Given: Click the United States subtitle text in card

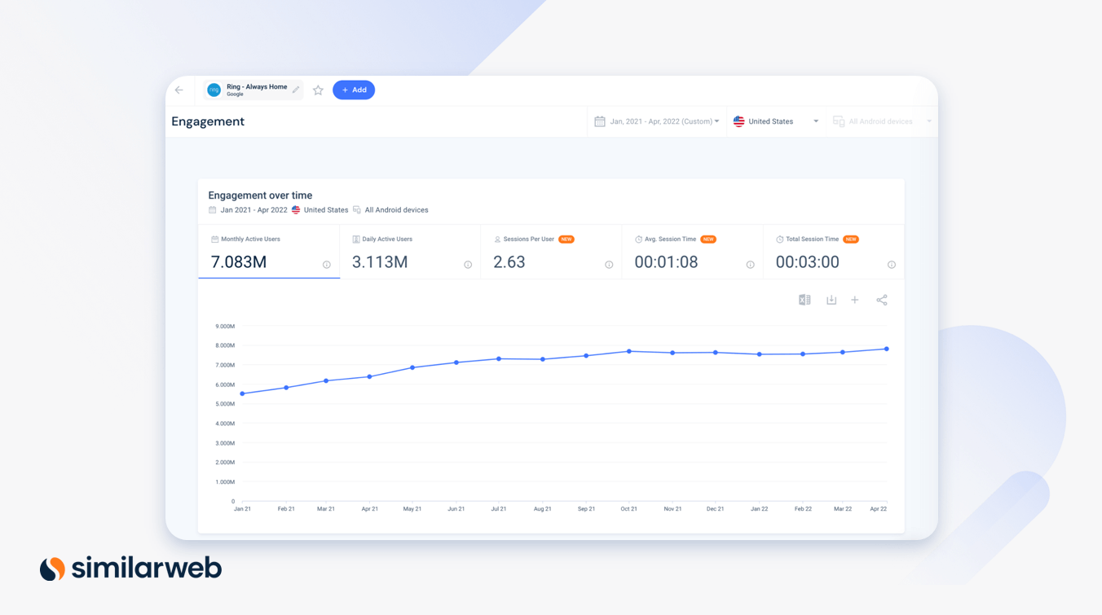Looking at the screenshot, I should coord(326,210).
